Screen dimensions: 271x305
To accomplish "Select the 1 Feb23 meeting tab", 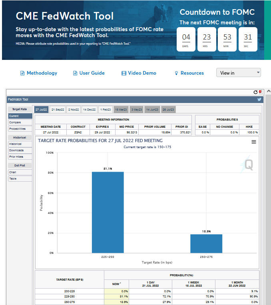I will (x=106, y=109).
